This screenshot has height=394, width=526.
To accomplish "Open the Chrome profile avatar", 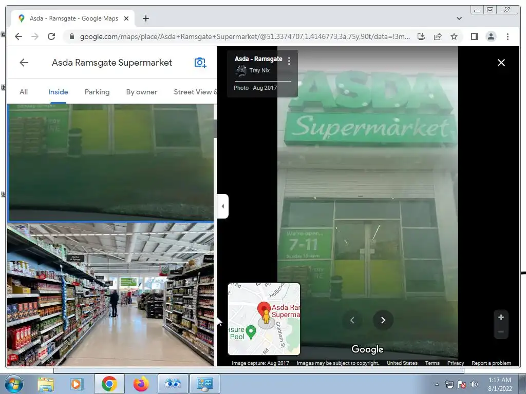I will click(x=491, y=36).
